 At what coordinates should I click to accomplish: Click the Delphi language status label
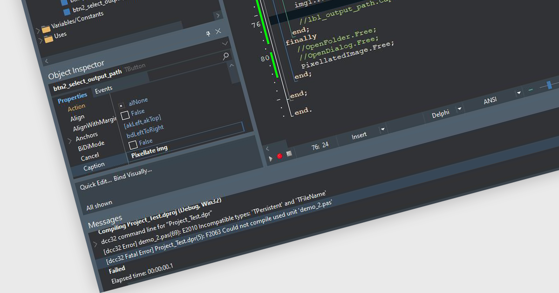(x=441, y=114)
